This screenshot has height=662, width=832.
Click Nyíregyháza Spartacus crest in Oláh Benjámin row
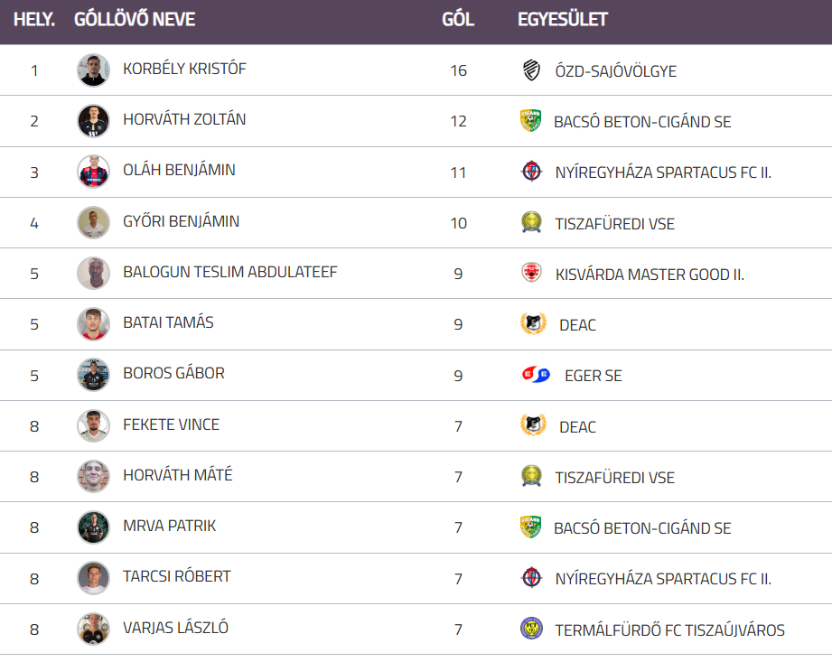(531, 172)
